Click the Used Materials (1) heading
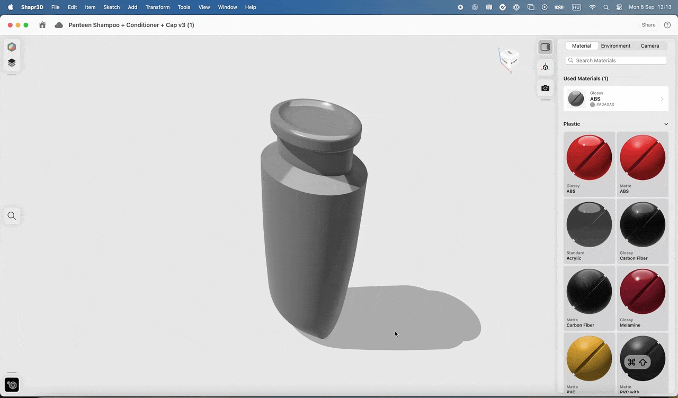Viewport: 678px width, 398px height. (586, 78)
